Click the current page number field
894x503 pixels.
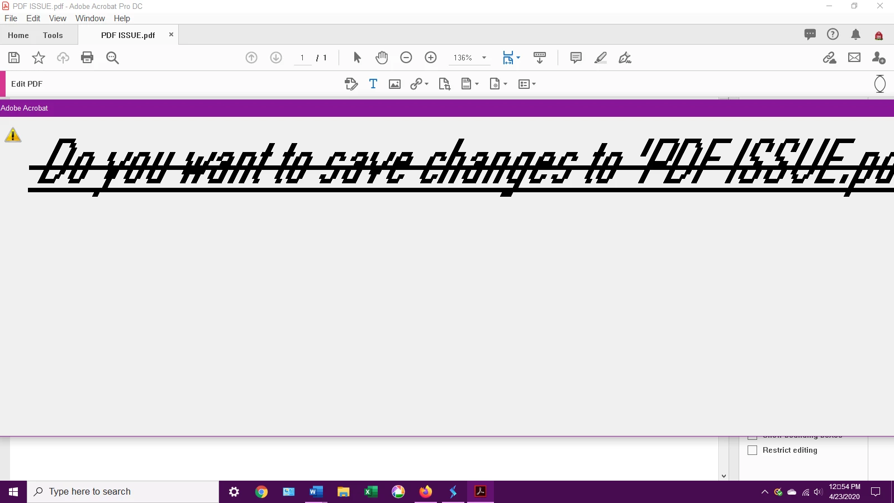[x=302, y=58]
